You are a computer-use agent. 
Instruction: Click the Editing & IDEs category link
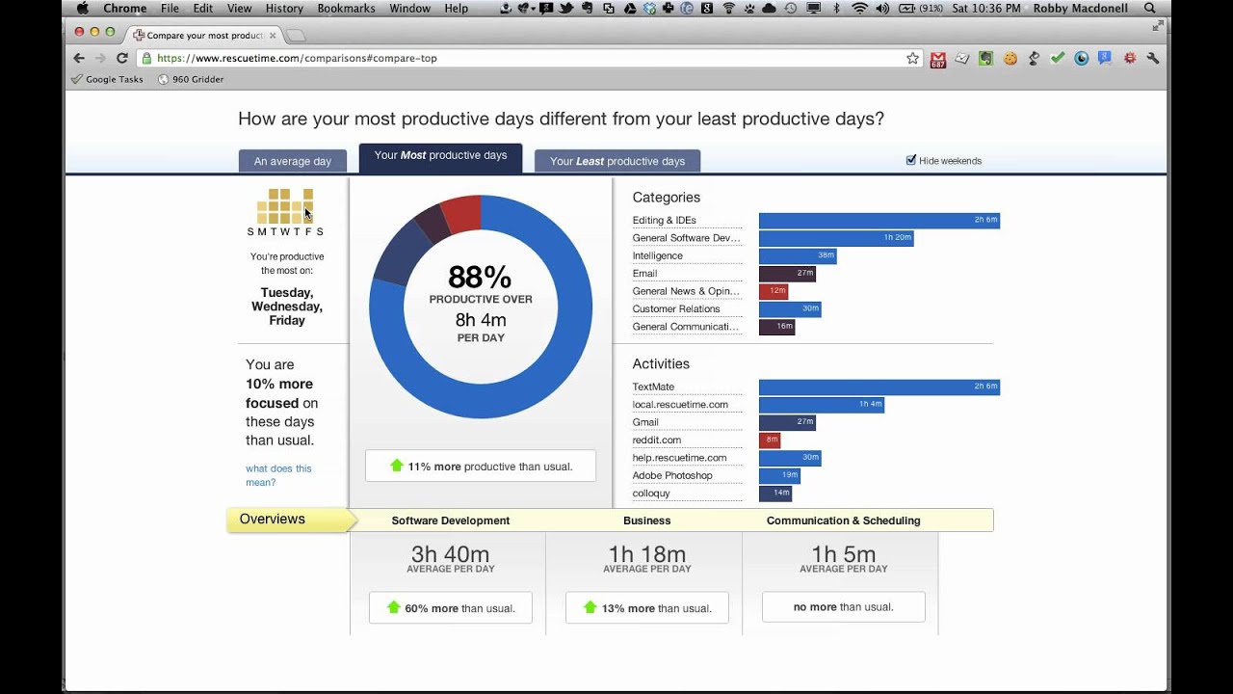664,220
